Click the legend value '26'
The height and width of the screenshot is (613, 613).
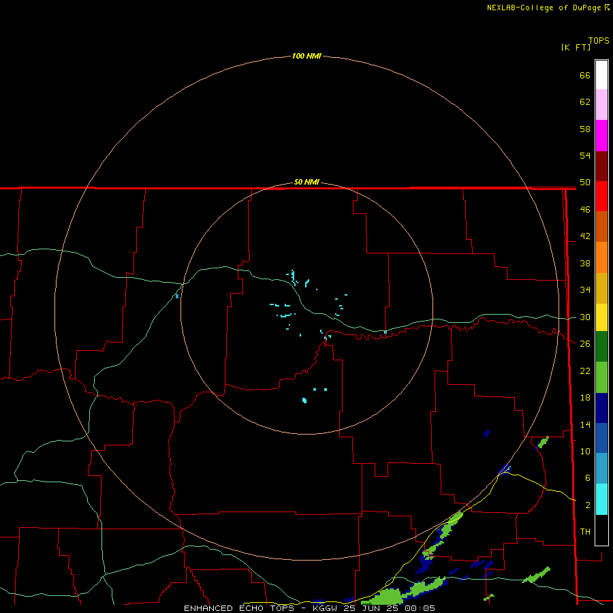(x=585, y=344)
